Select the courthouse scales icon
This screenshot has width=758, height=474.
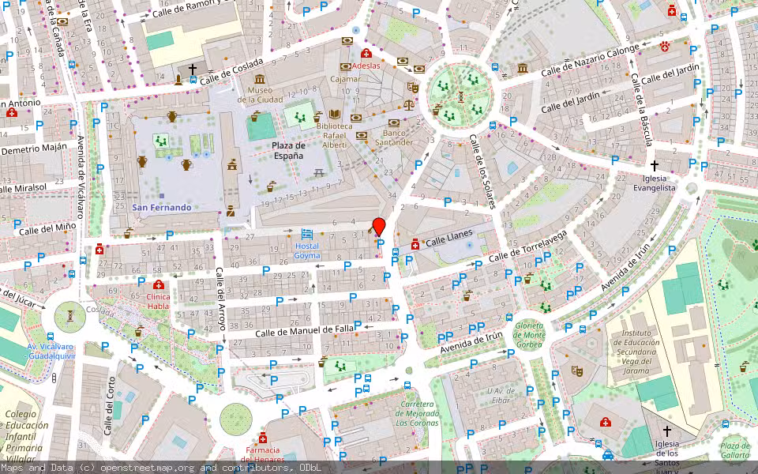[408, 105]
